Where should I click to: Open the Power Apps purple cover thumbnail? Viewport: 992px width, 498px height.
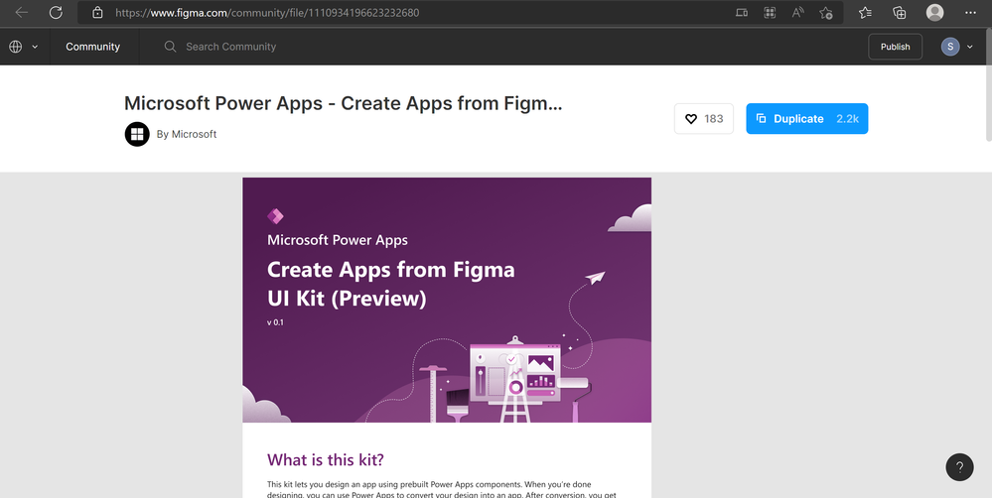pyautogui.click(x=447, y=300)
